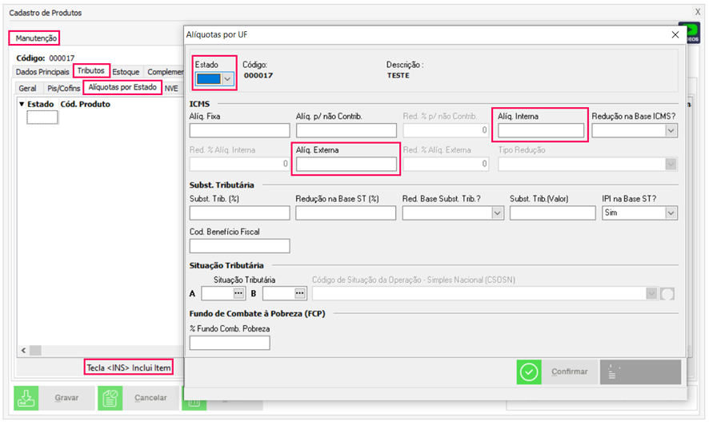Open the Dados Principais tab

(x=42, y=72)
